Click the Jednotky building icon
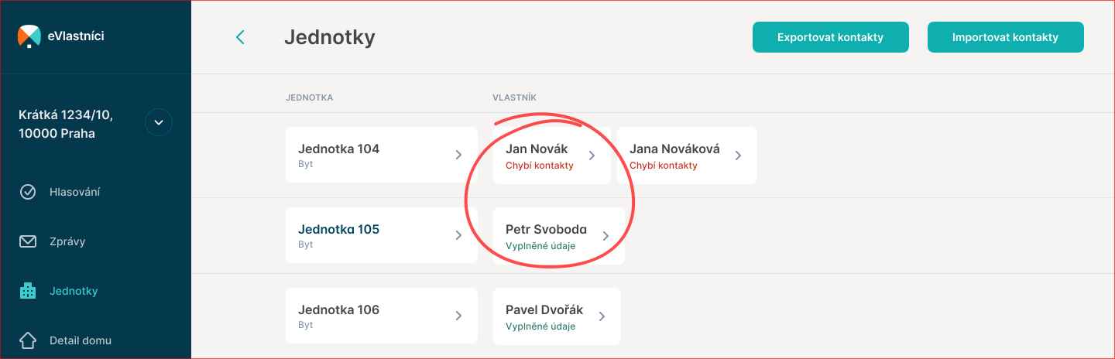This screenshot has width=1115, height=359. click(x=28, y=291)
